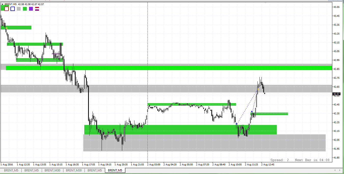Click the 2 Aug 10:05 time label
This screenshot has height=174, width=344.
(235, 165)
